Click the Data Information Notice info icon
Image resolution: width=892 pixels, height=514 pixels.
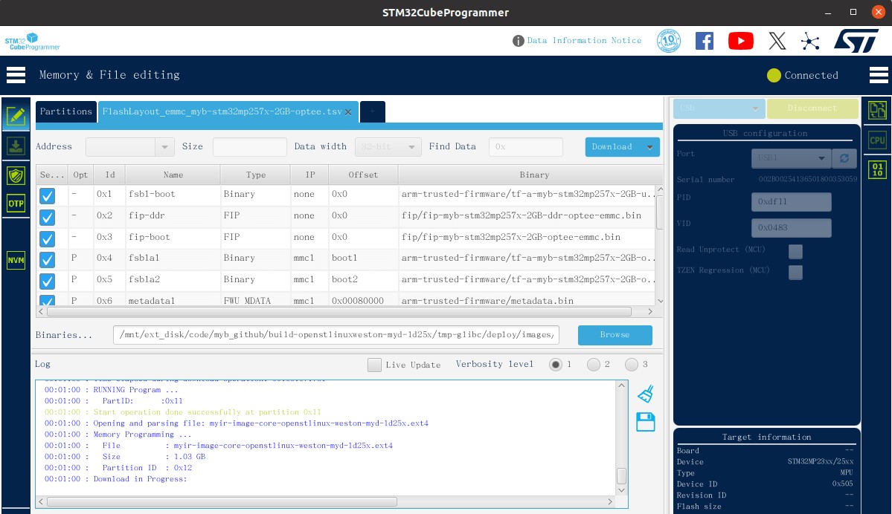[518, 41]
